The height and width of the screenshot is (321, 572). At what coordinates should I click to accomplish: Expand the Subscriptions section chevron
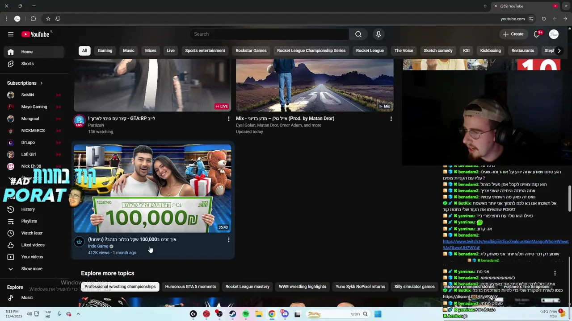[42, 83]
